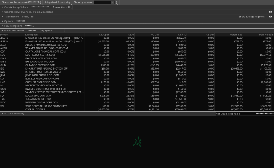Expand the Options section
This screenshot has height=168, width=274.
click(x=2, y=21)
